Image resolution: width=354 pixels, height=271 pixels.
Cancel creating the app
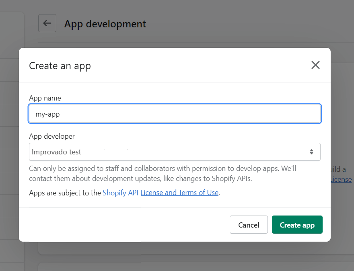[x=249, y=224]
